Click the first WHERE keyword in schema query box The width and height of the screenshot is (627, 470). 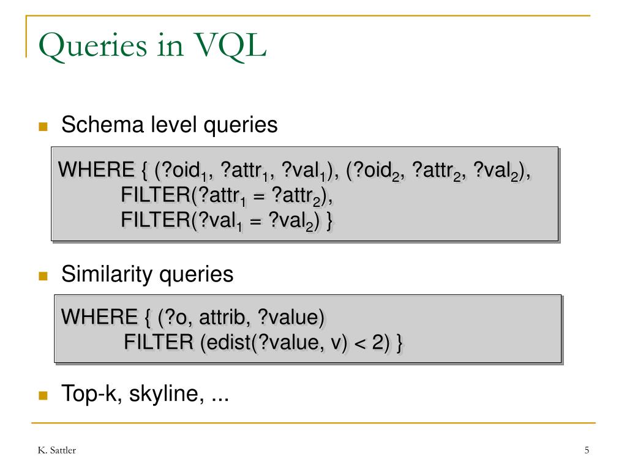point(96,170)
